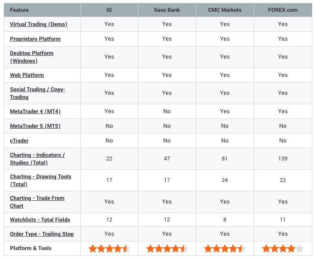Click the FOREX.com star rating
The width and height of the screenshot is (316, 259).
pyautogui.click(x=283, y=248)
